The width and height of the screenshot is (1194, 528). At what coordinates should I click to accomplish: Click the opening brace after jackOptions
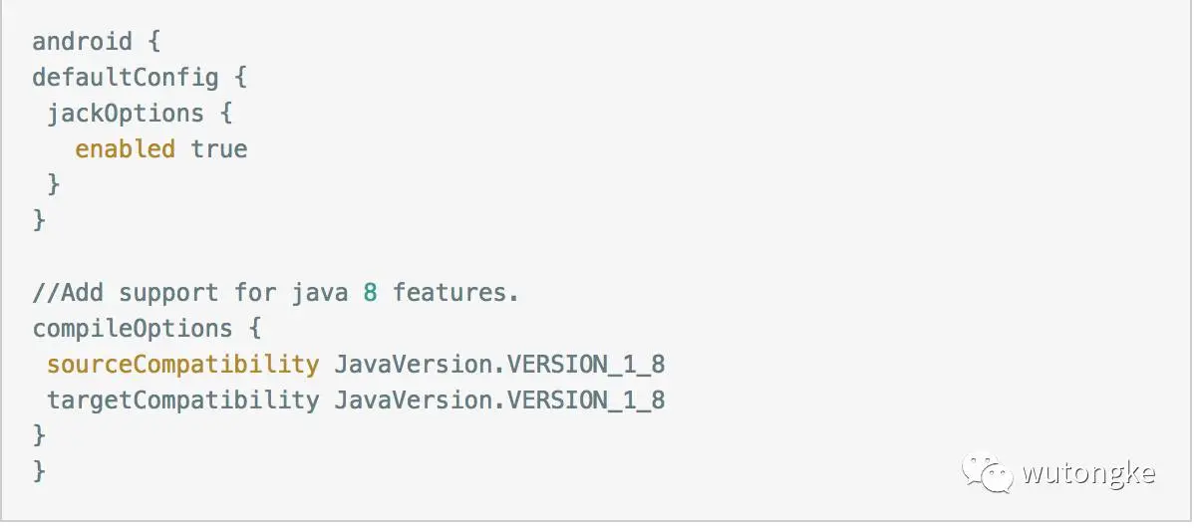(x=225, y=114)
